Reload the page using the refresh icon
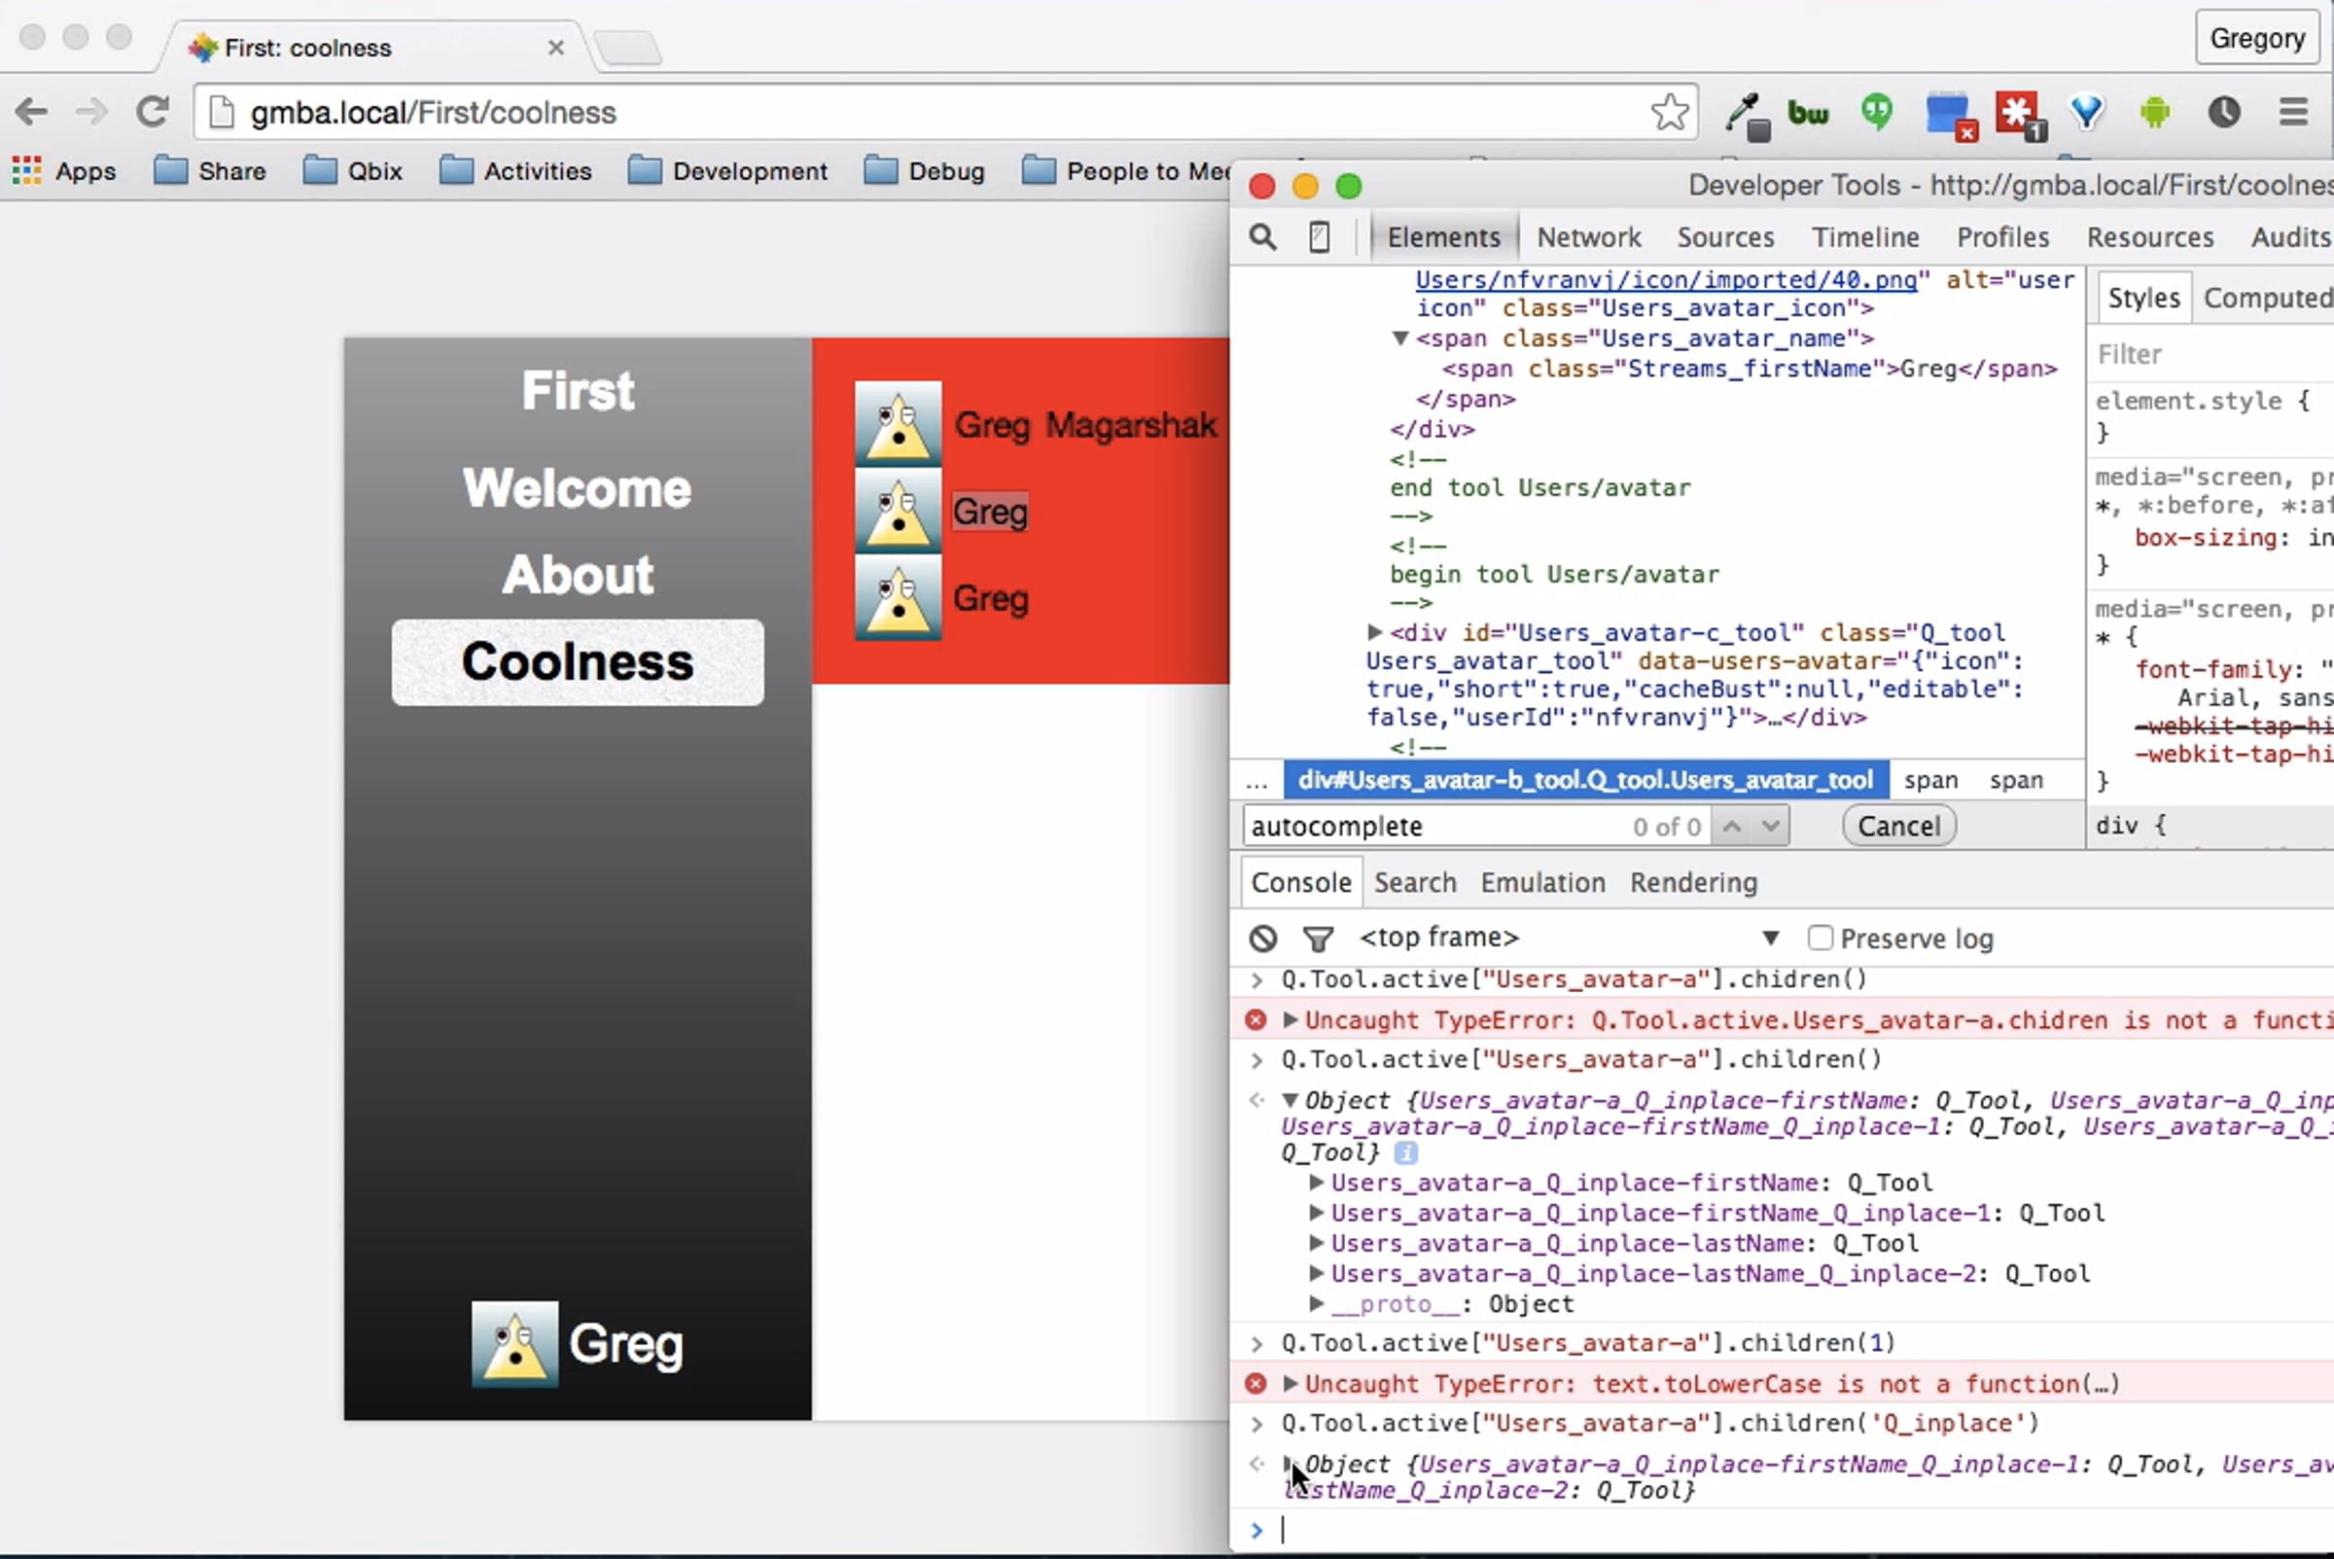This screenshot has width=2334, height=1559. click(x=152, y=113)
